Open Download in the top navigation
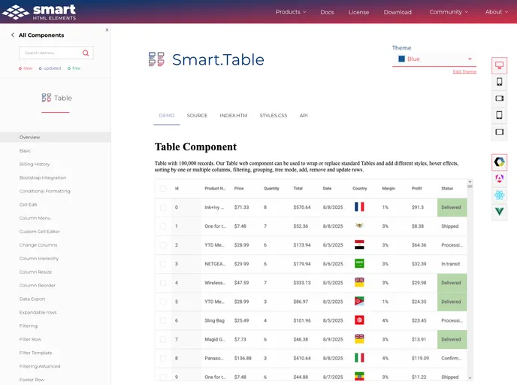 (398, 12)
